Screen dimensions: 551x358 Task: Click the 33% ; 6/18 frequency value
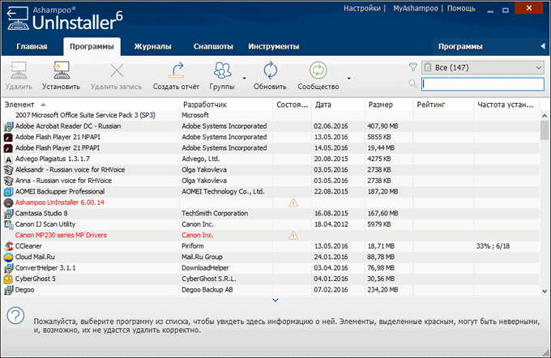click(493, 246)
